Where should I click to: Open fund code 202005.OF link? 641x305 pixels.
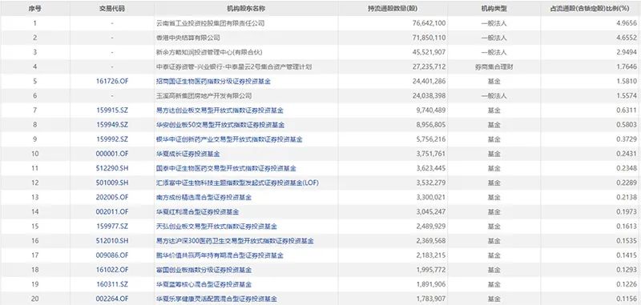coord(112,197)
